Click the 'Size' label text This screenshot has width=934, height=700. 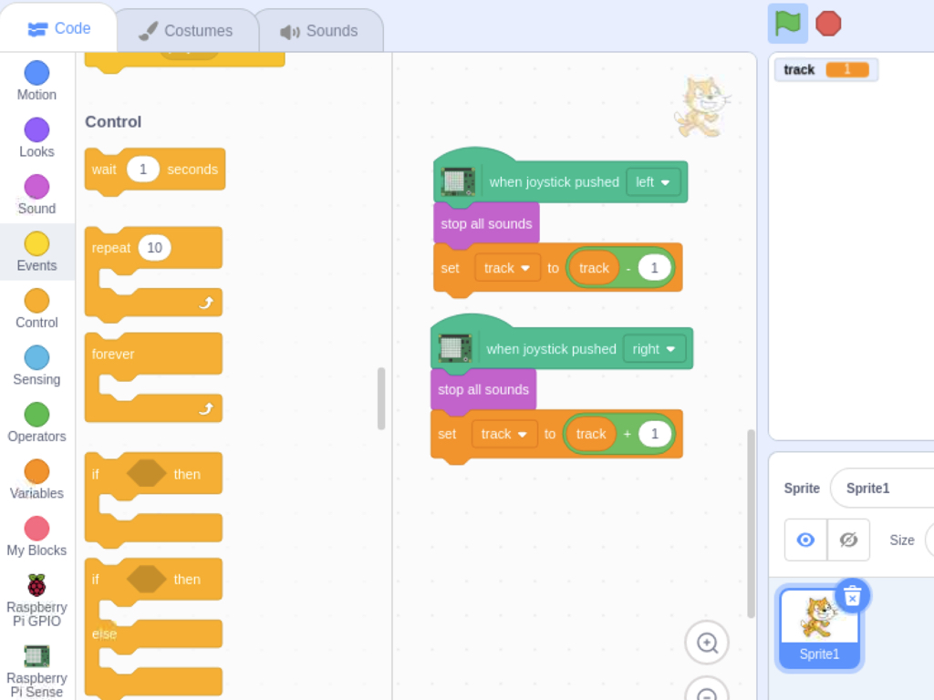902,540
